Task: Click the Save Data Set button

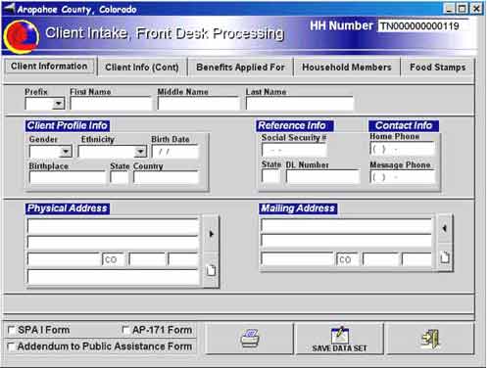Action: [x=339, y=339]
